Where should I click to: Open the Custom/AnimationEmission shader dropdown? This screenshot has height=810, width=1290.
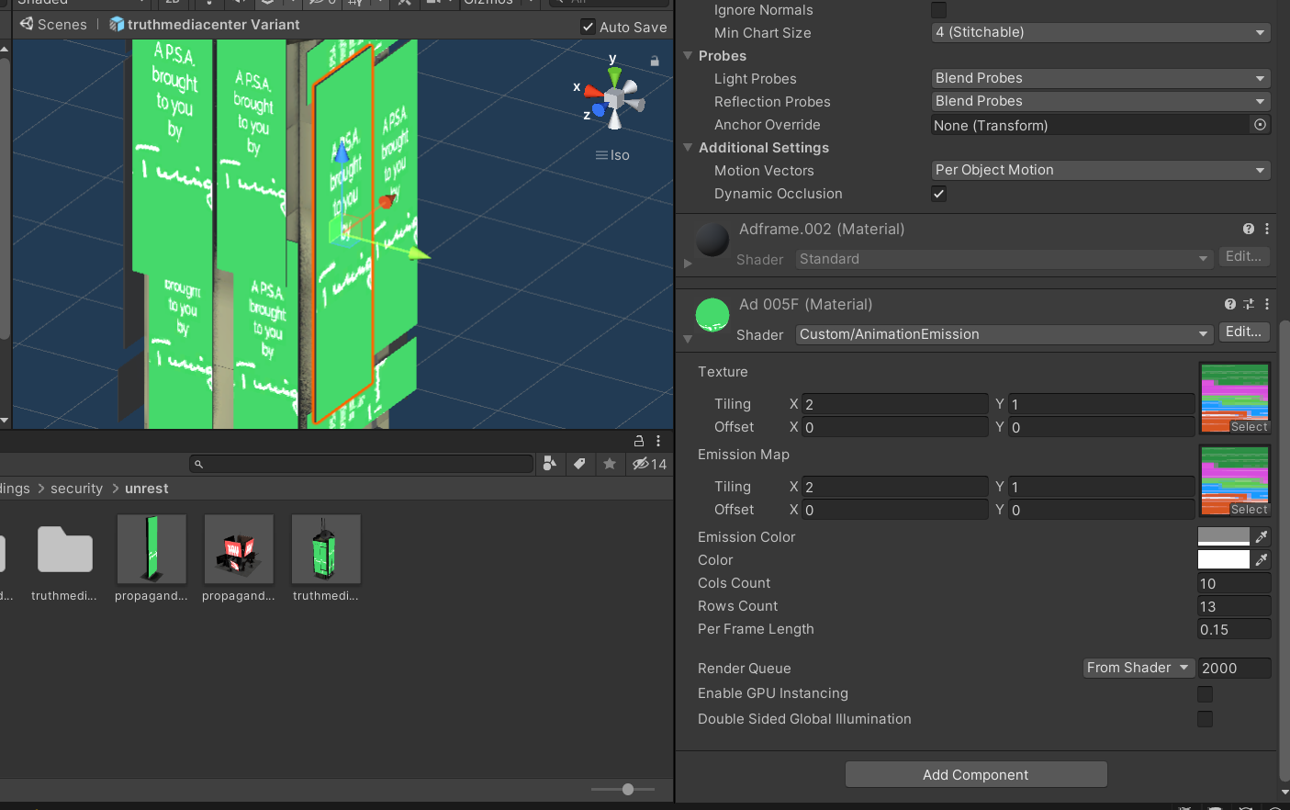[x=1004, y=334]
